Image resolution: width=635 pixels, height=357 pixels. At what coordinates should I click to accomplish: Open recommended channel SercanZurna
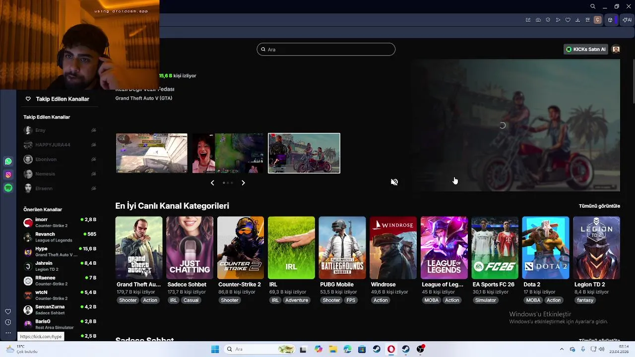click(x=60, y=310)
